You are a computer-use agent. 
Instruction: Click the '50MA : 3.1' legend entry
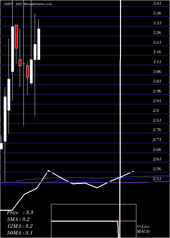[20, 233]
